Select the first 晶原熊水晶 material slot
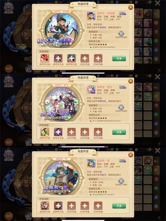166x221 pixels. (45, 206)
